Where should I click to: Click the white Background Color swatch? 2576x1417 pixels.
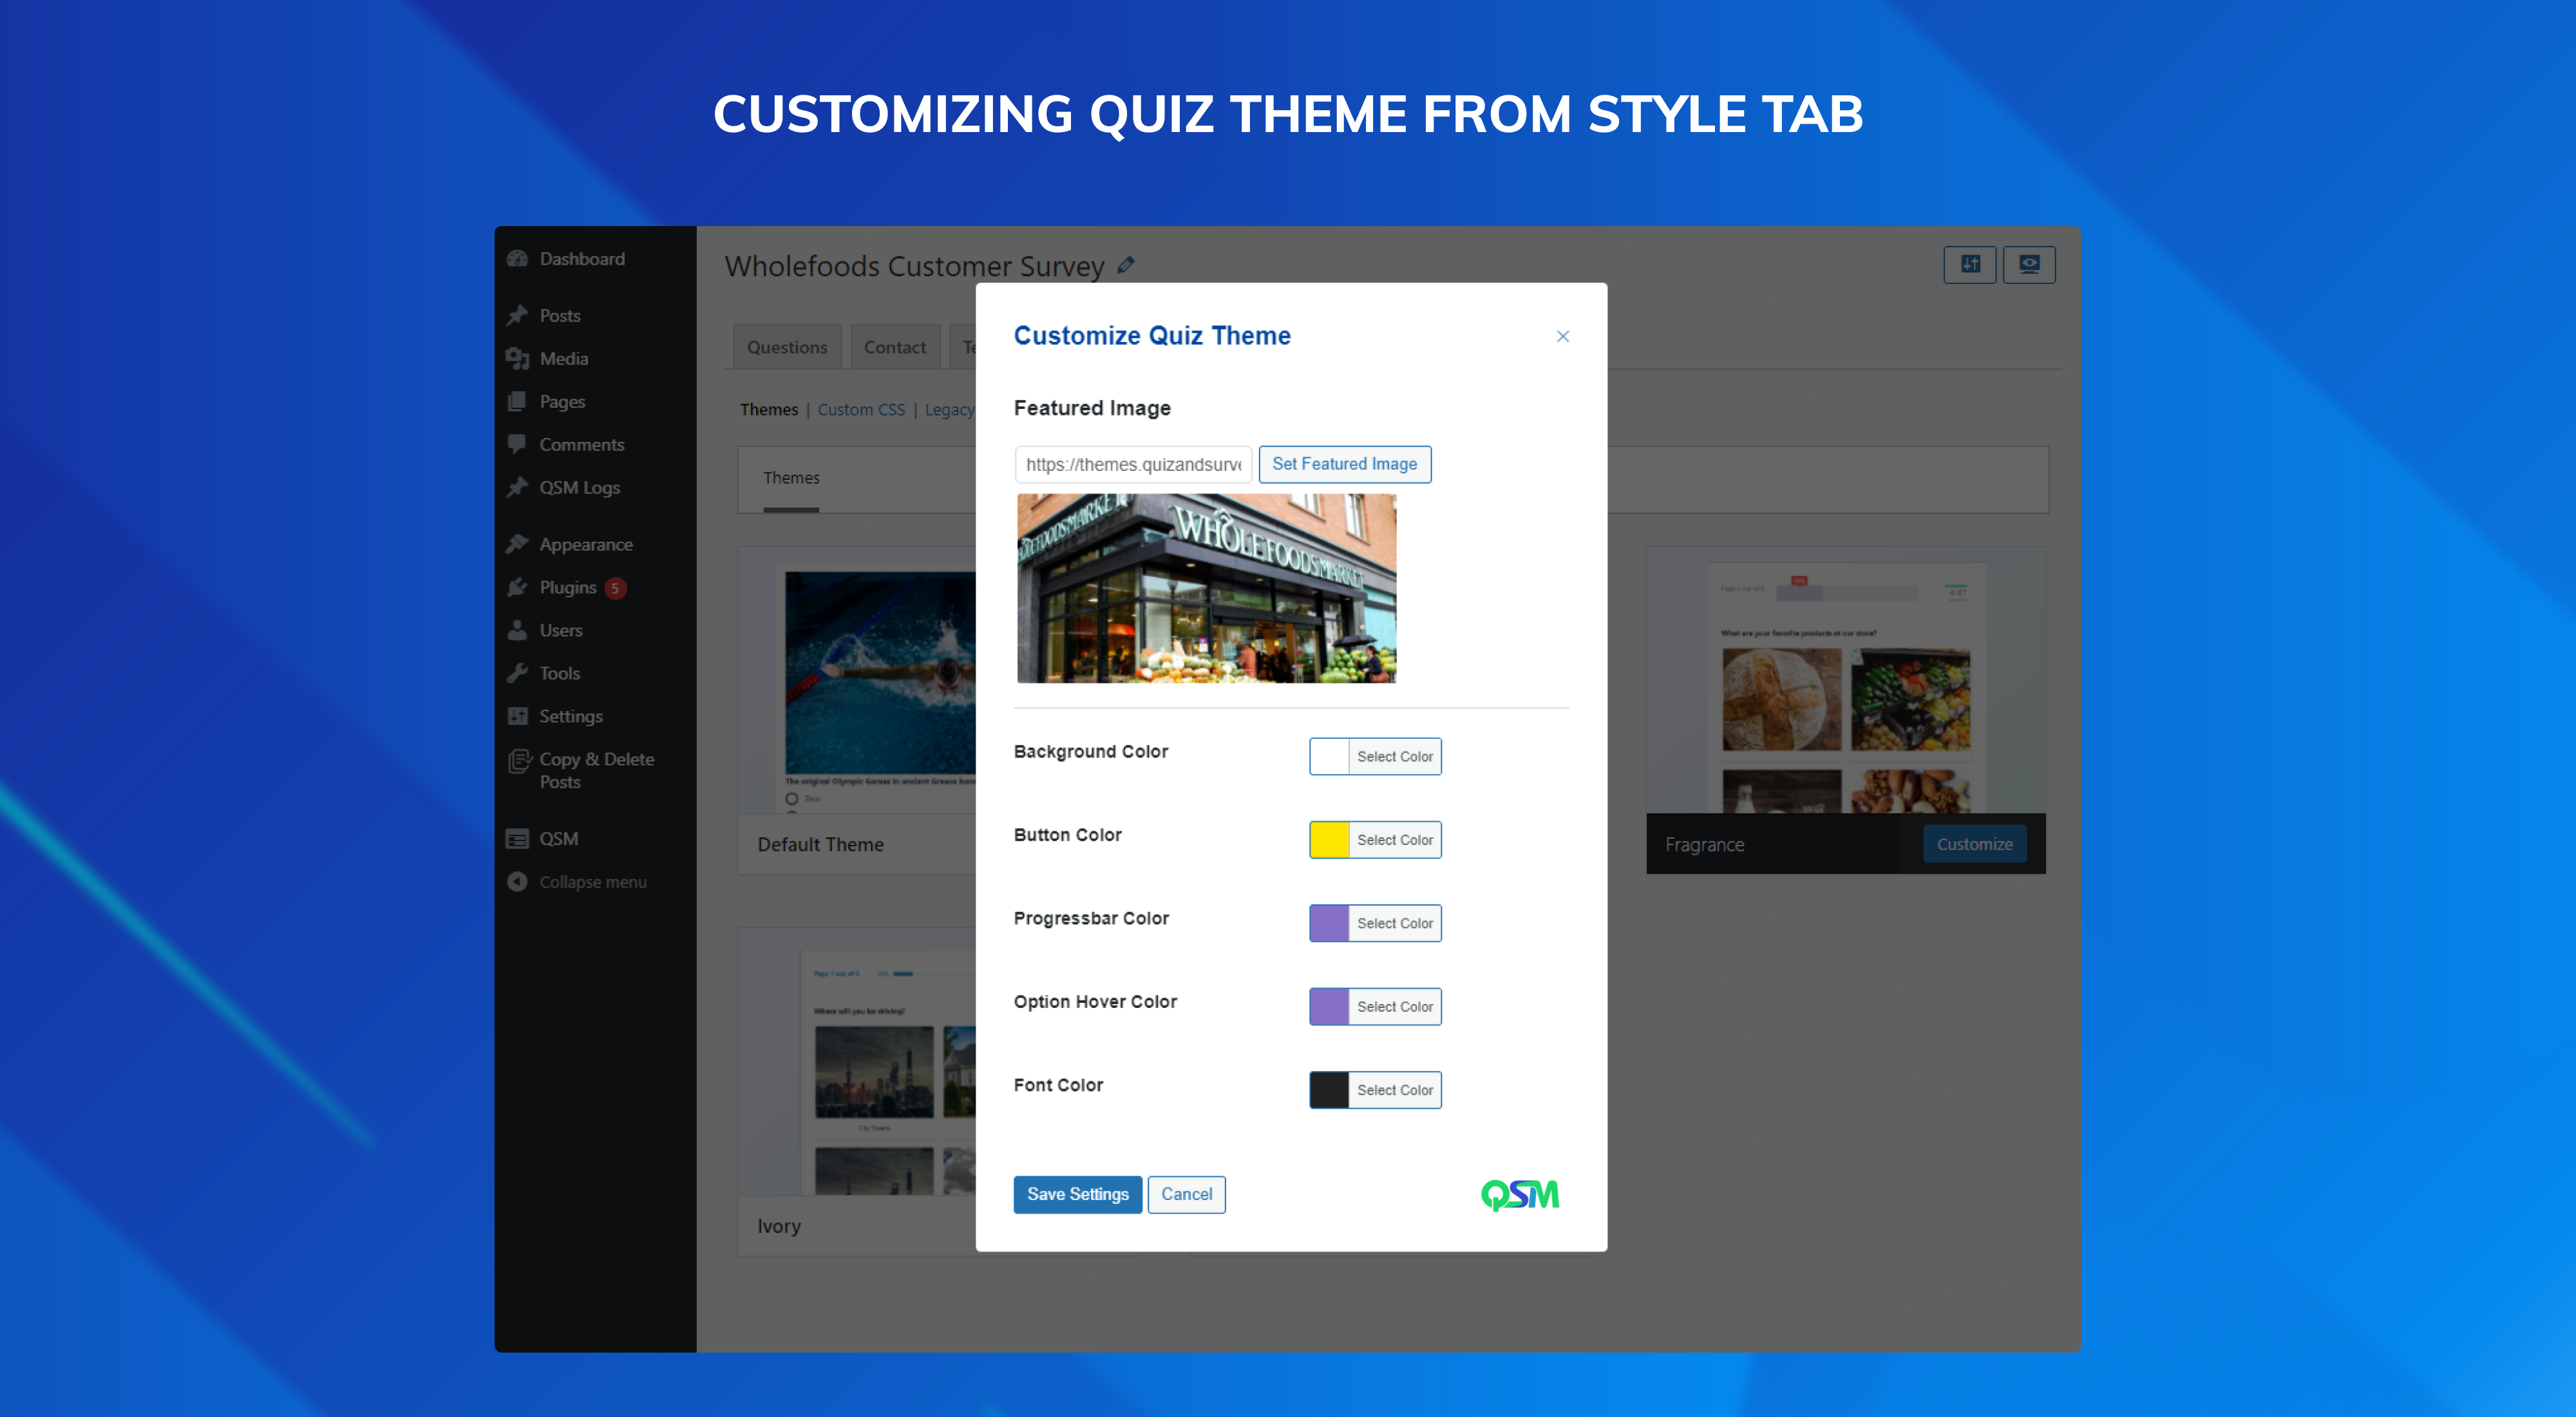[1329, 757]
